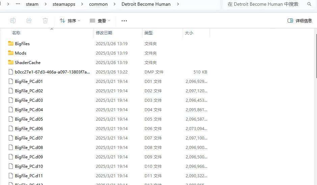
Task: Click the D10 文件 type cell
Action: coord(153,166)
